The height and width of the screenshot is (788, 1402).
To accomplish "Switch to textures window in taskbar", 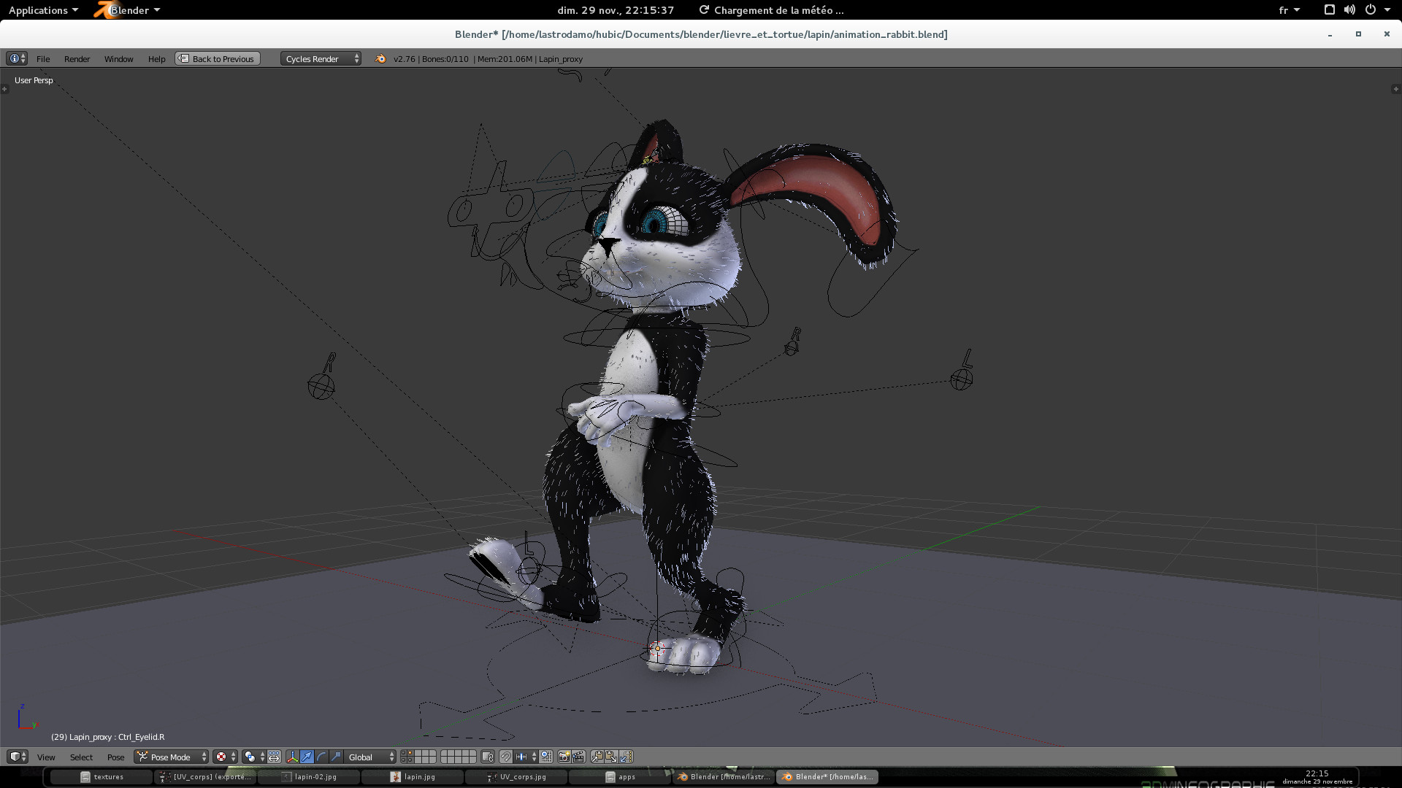I will 101,777.
